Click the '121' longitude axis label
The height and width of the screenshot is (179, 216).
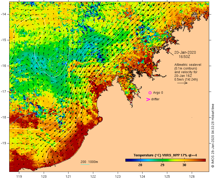click(68, 176)
